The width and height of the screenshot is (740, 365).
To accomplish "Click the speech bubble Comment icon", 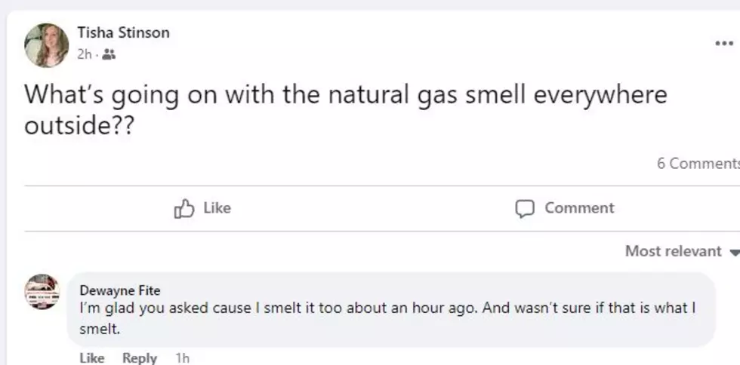I will click(x=525, y=209).
